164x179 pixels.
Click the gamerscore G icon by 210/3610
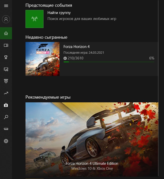(65, 58)
